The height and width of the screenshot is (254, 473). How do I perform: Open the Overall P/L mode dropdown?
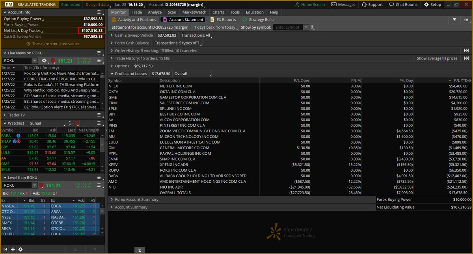click(192, 74)
